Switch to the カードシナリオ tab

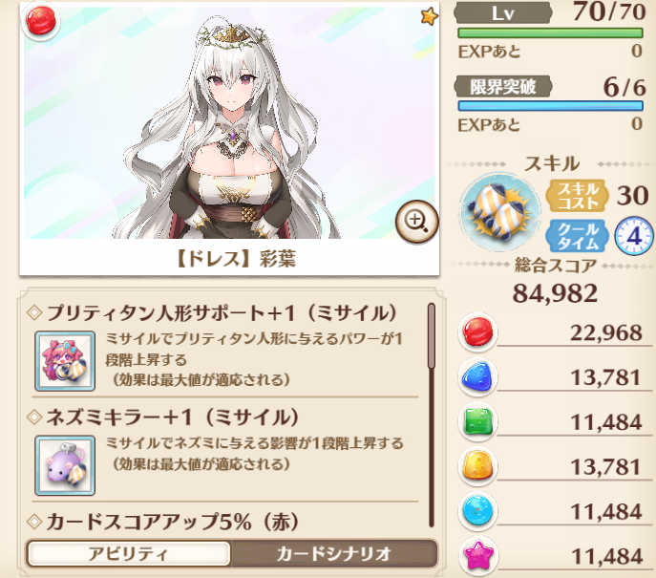pos(333,554)
